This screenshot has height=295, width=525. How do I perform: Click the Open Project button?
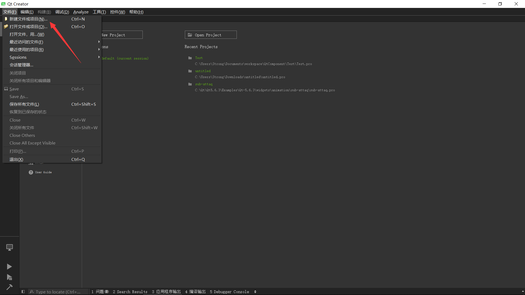[x=211, y=35]
